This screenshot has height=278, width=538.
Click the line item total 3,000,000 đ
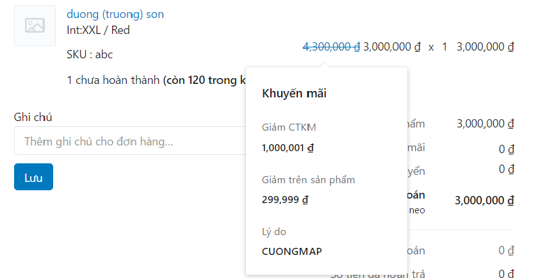(x=485, y=47)
